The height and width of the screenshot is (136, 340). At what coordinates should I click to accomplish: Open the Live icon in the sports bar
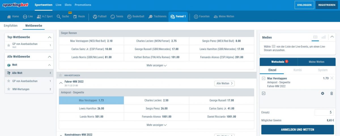(25, 16)
